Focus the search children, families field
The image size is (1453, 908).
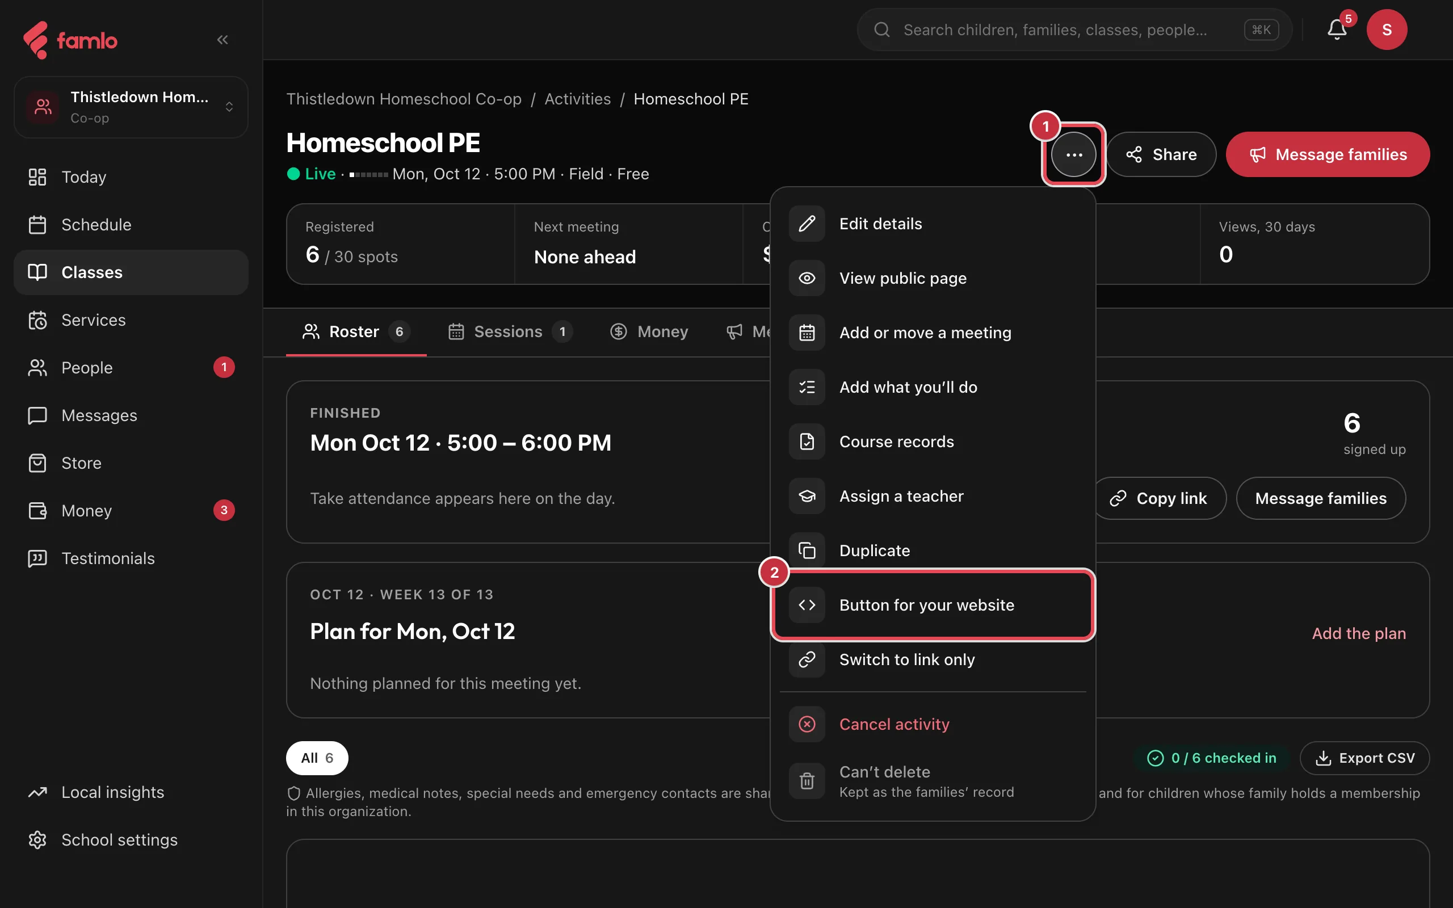tap(1074, 30)
